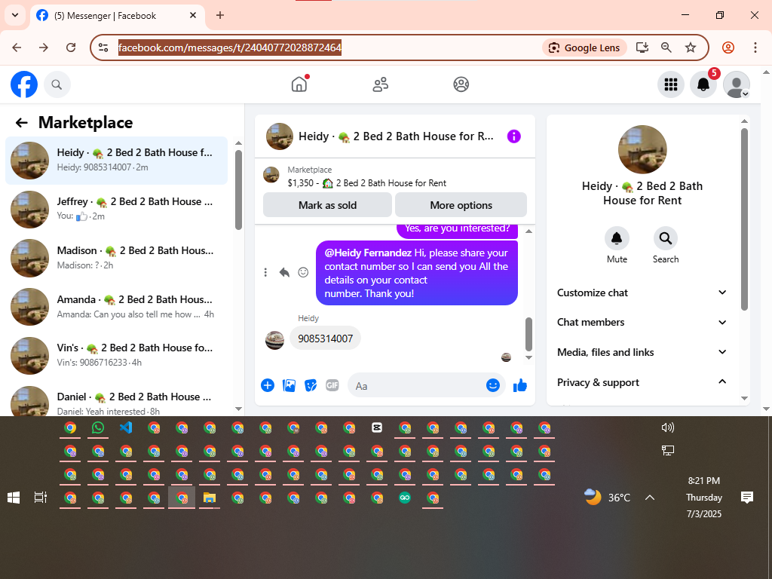The image size is (772, 579).
Task: Open Jeffrey conversation in chat list
Action: pyautogui.click(x=117, y=210)
